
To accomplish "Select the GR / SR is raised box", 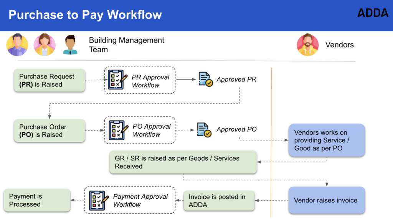I will [183, 162].
